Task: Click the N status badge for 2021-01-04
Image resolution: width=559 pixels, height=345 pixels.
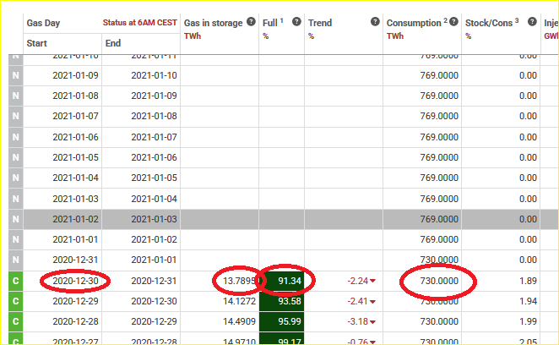Action: coord(16,178)
